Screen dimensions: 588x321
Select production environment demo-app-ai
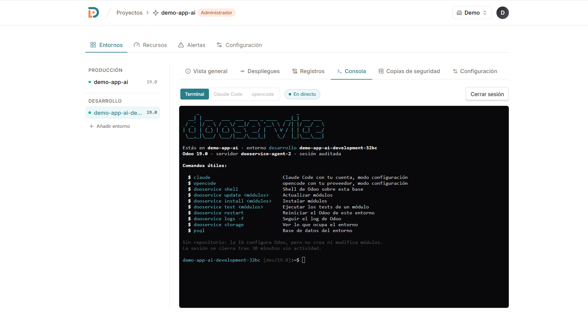tap(123, 82)
